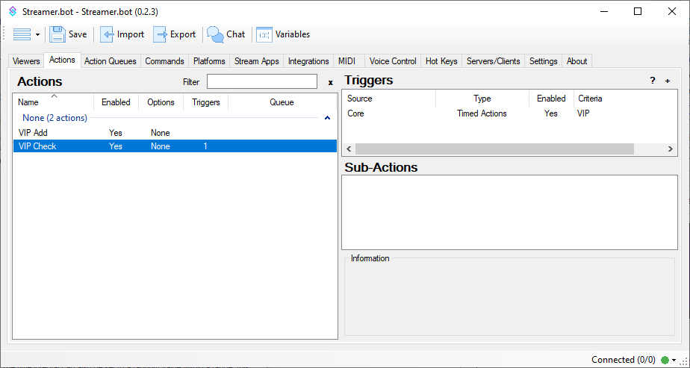Open the Action Queues tab
This screenshot has height=368, width=690.
tap(110, 61)
